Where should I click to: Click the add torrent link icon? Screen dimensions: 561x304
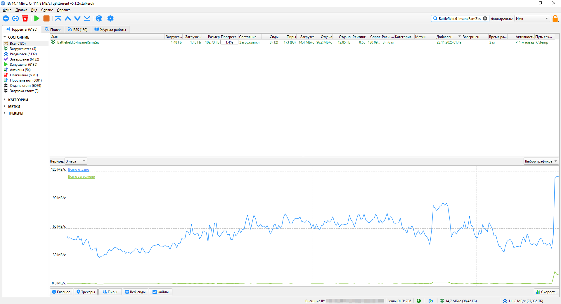pyautogui.click(x=15, y=18)
